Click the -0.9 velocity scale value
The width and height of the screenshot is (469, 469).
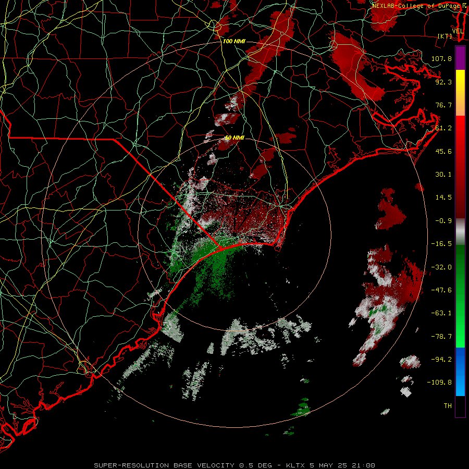(443, 221)
